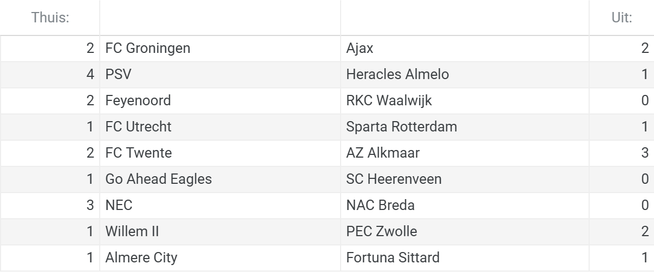Click the FC Twente cell
654x276 pixels.
pos(220,153)
